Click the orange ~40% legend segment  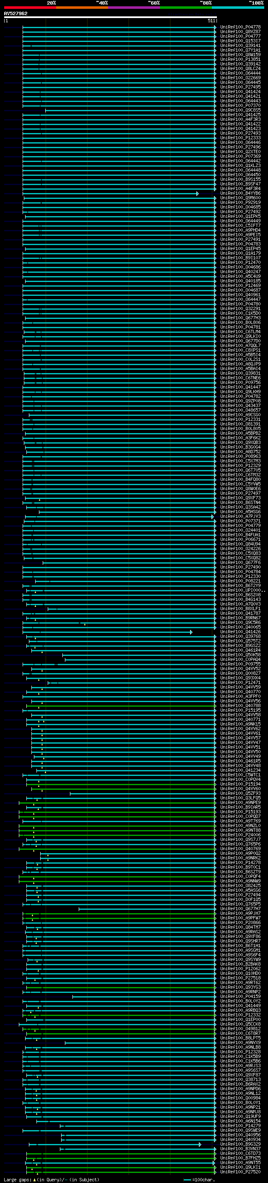(x=82, y=8)
